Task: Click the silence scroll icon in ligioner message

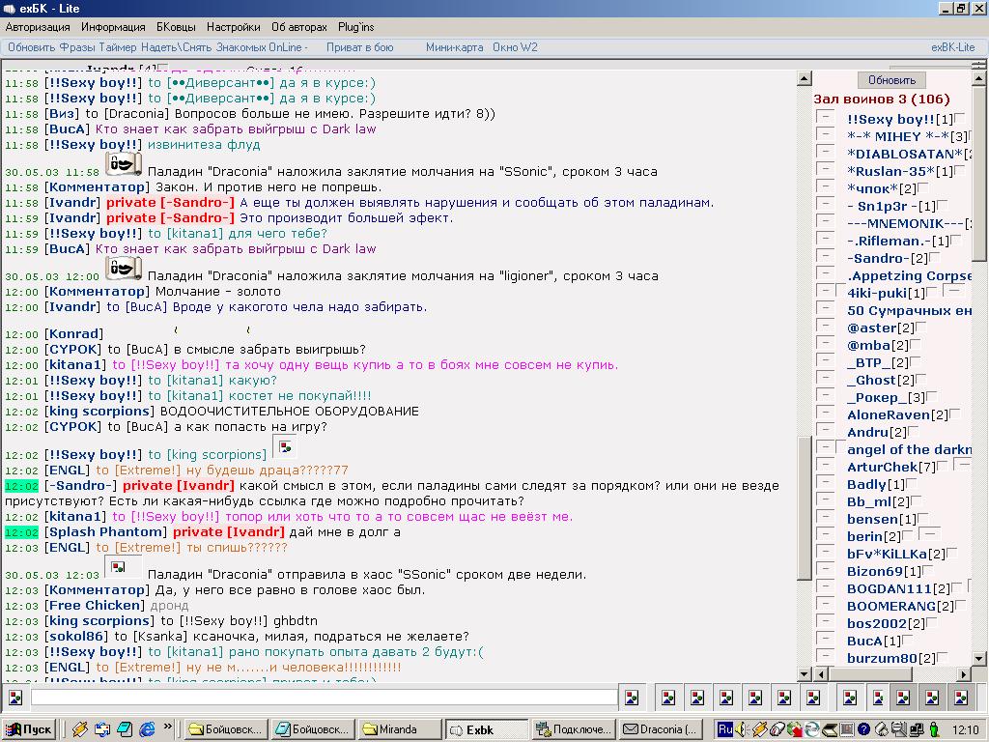Action: pos(123,269)
